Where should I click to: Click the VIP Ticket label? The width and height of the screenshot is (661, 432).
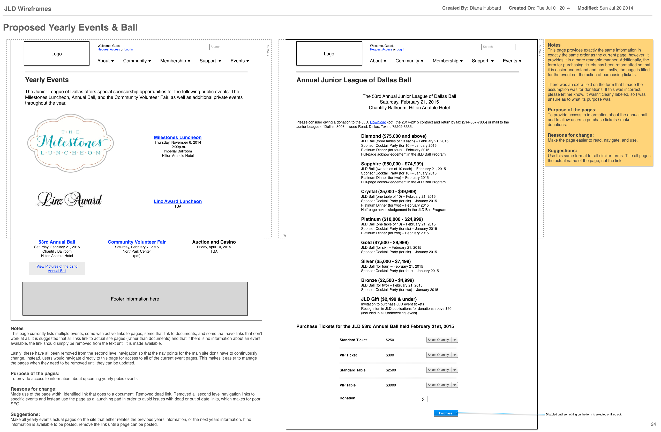(348, 355)
